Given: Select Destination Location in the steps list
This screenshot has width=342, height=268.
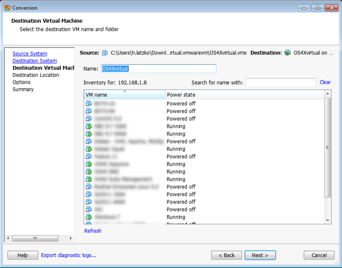Looking at the screenshot, I should pos(36,75).
